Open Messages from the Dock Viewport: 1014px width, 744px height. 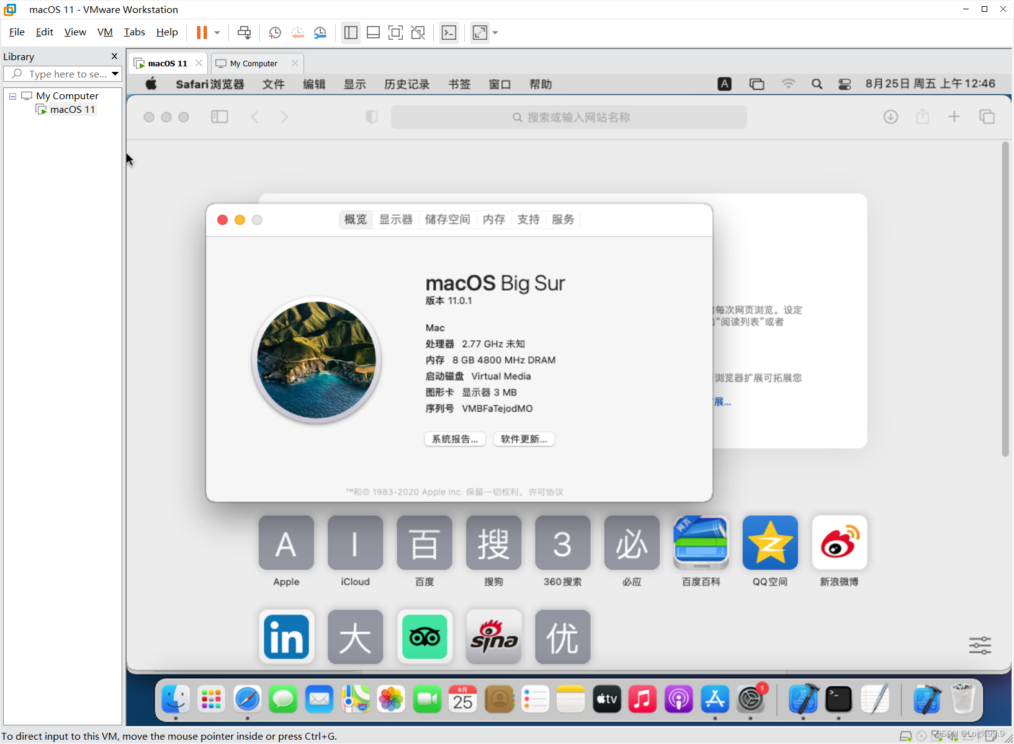[x=283, y=699]
